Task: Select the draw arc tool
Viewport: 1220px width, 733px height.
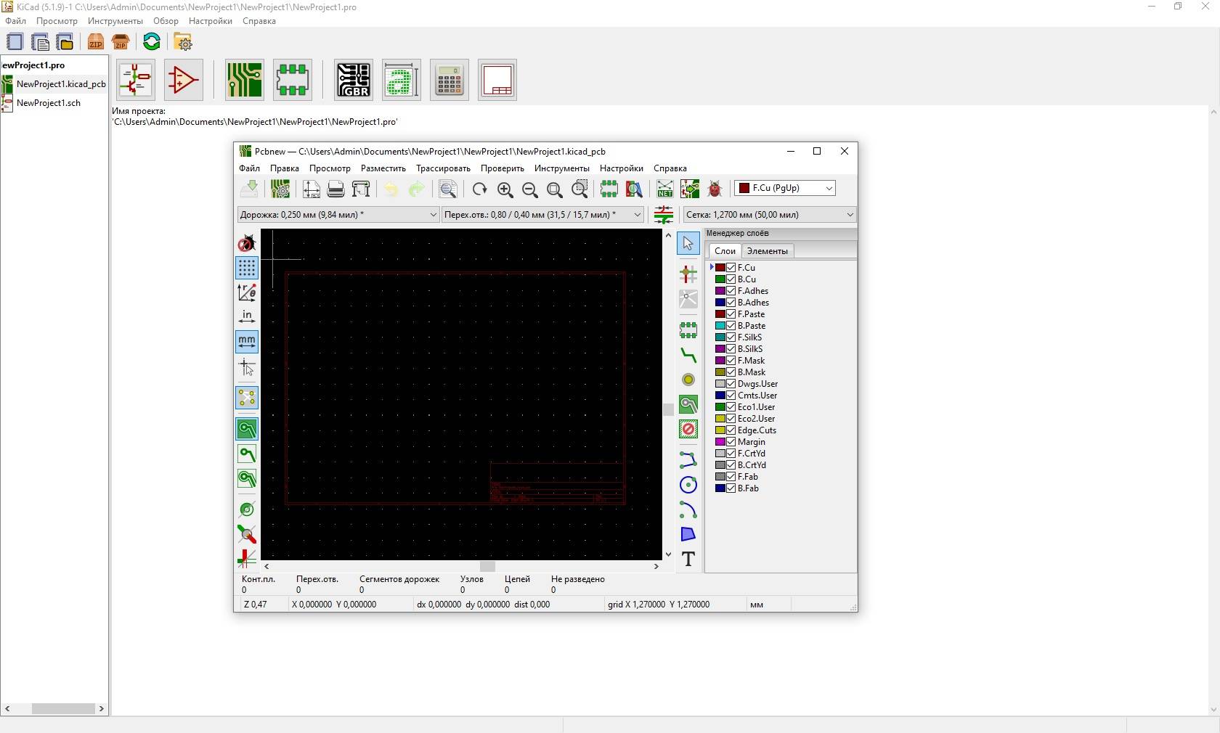Action: pos(688,510)
